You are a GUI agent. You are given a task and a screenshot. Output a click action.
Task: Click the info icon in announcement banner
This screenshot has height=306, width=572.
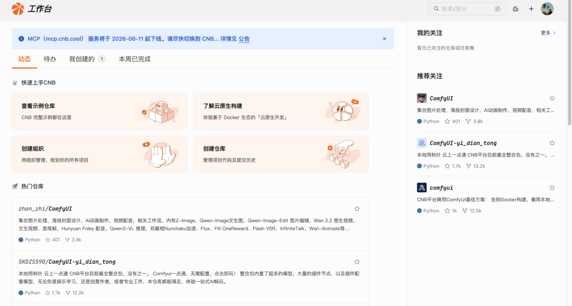[21, 39]
